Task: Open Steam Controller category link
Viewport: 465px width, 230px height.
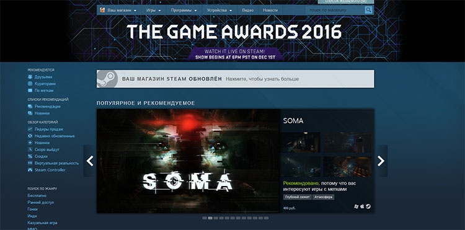Action: pos(50,170)
